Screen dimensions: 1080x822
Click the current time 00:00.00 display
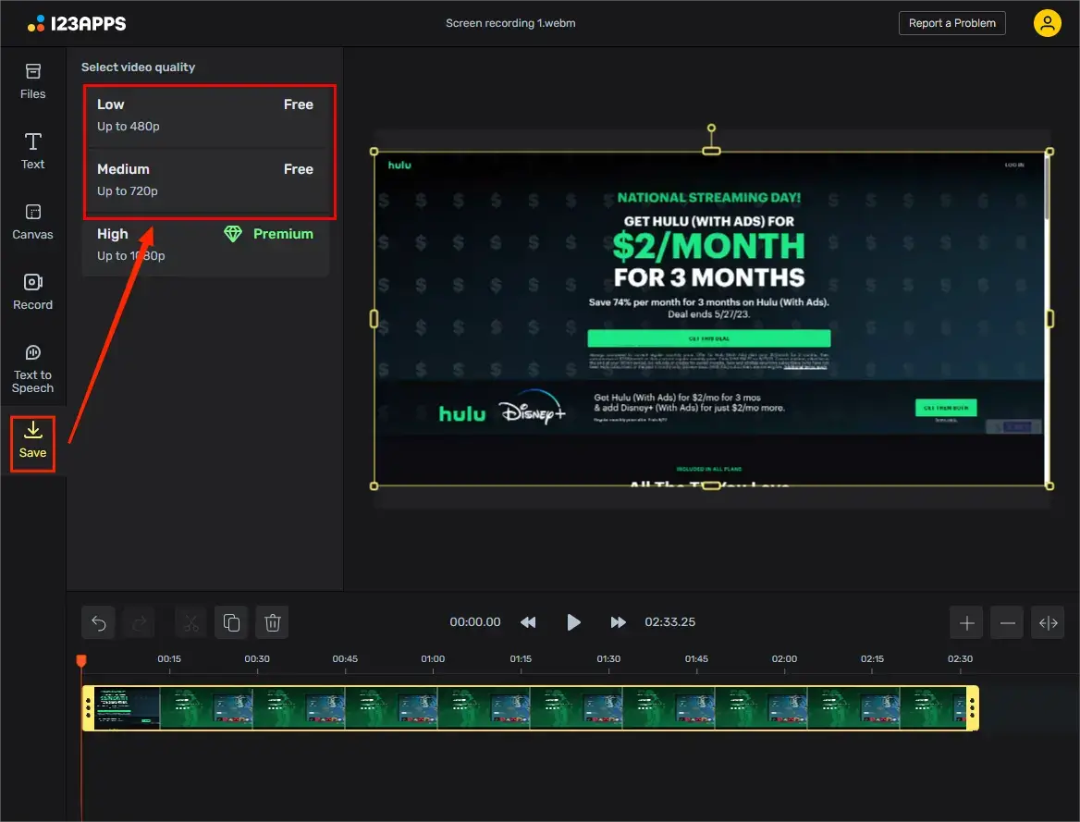[x=474, y=621]
